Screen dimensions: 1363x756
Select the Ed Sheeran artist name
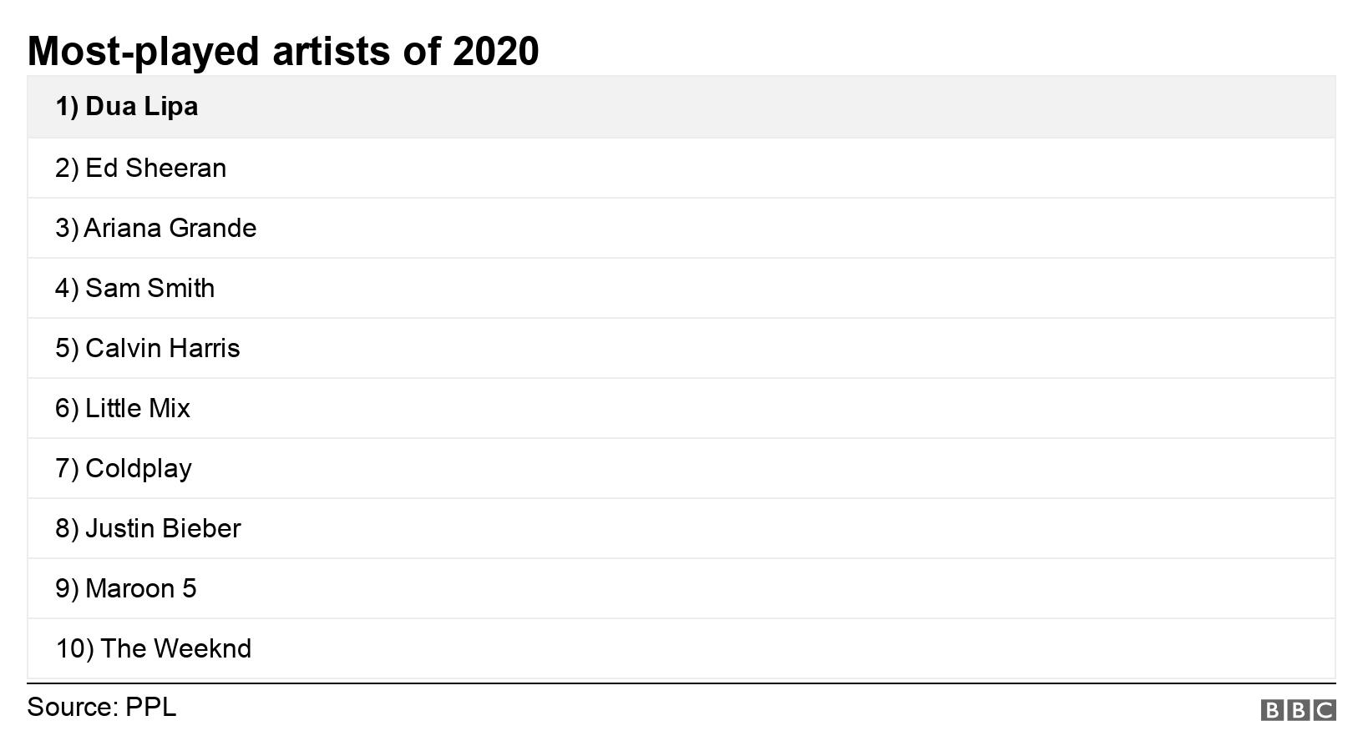pyautogui.click(x=155, y=168)
